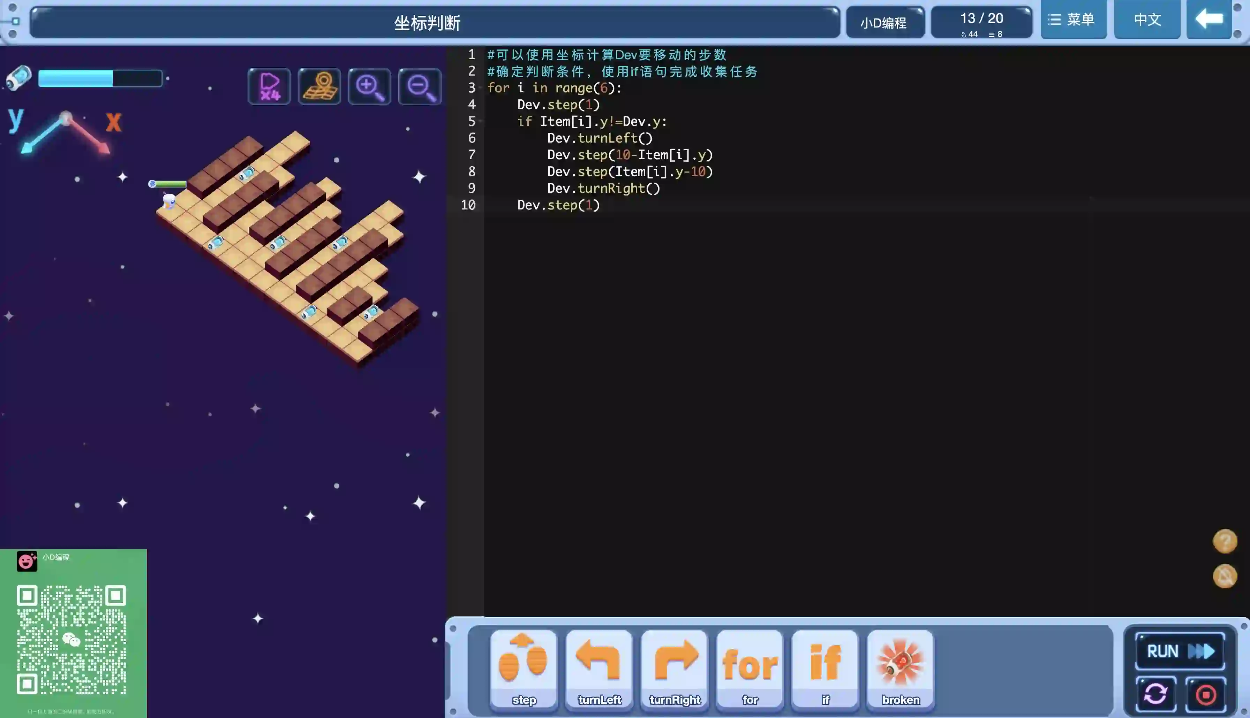
Task: Insert the broken command block
Action: click(900, 668)
